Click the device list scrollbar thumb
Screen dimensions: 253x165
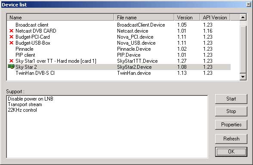[x=243, y=49]
